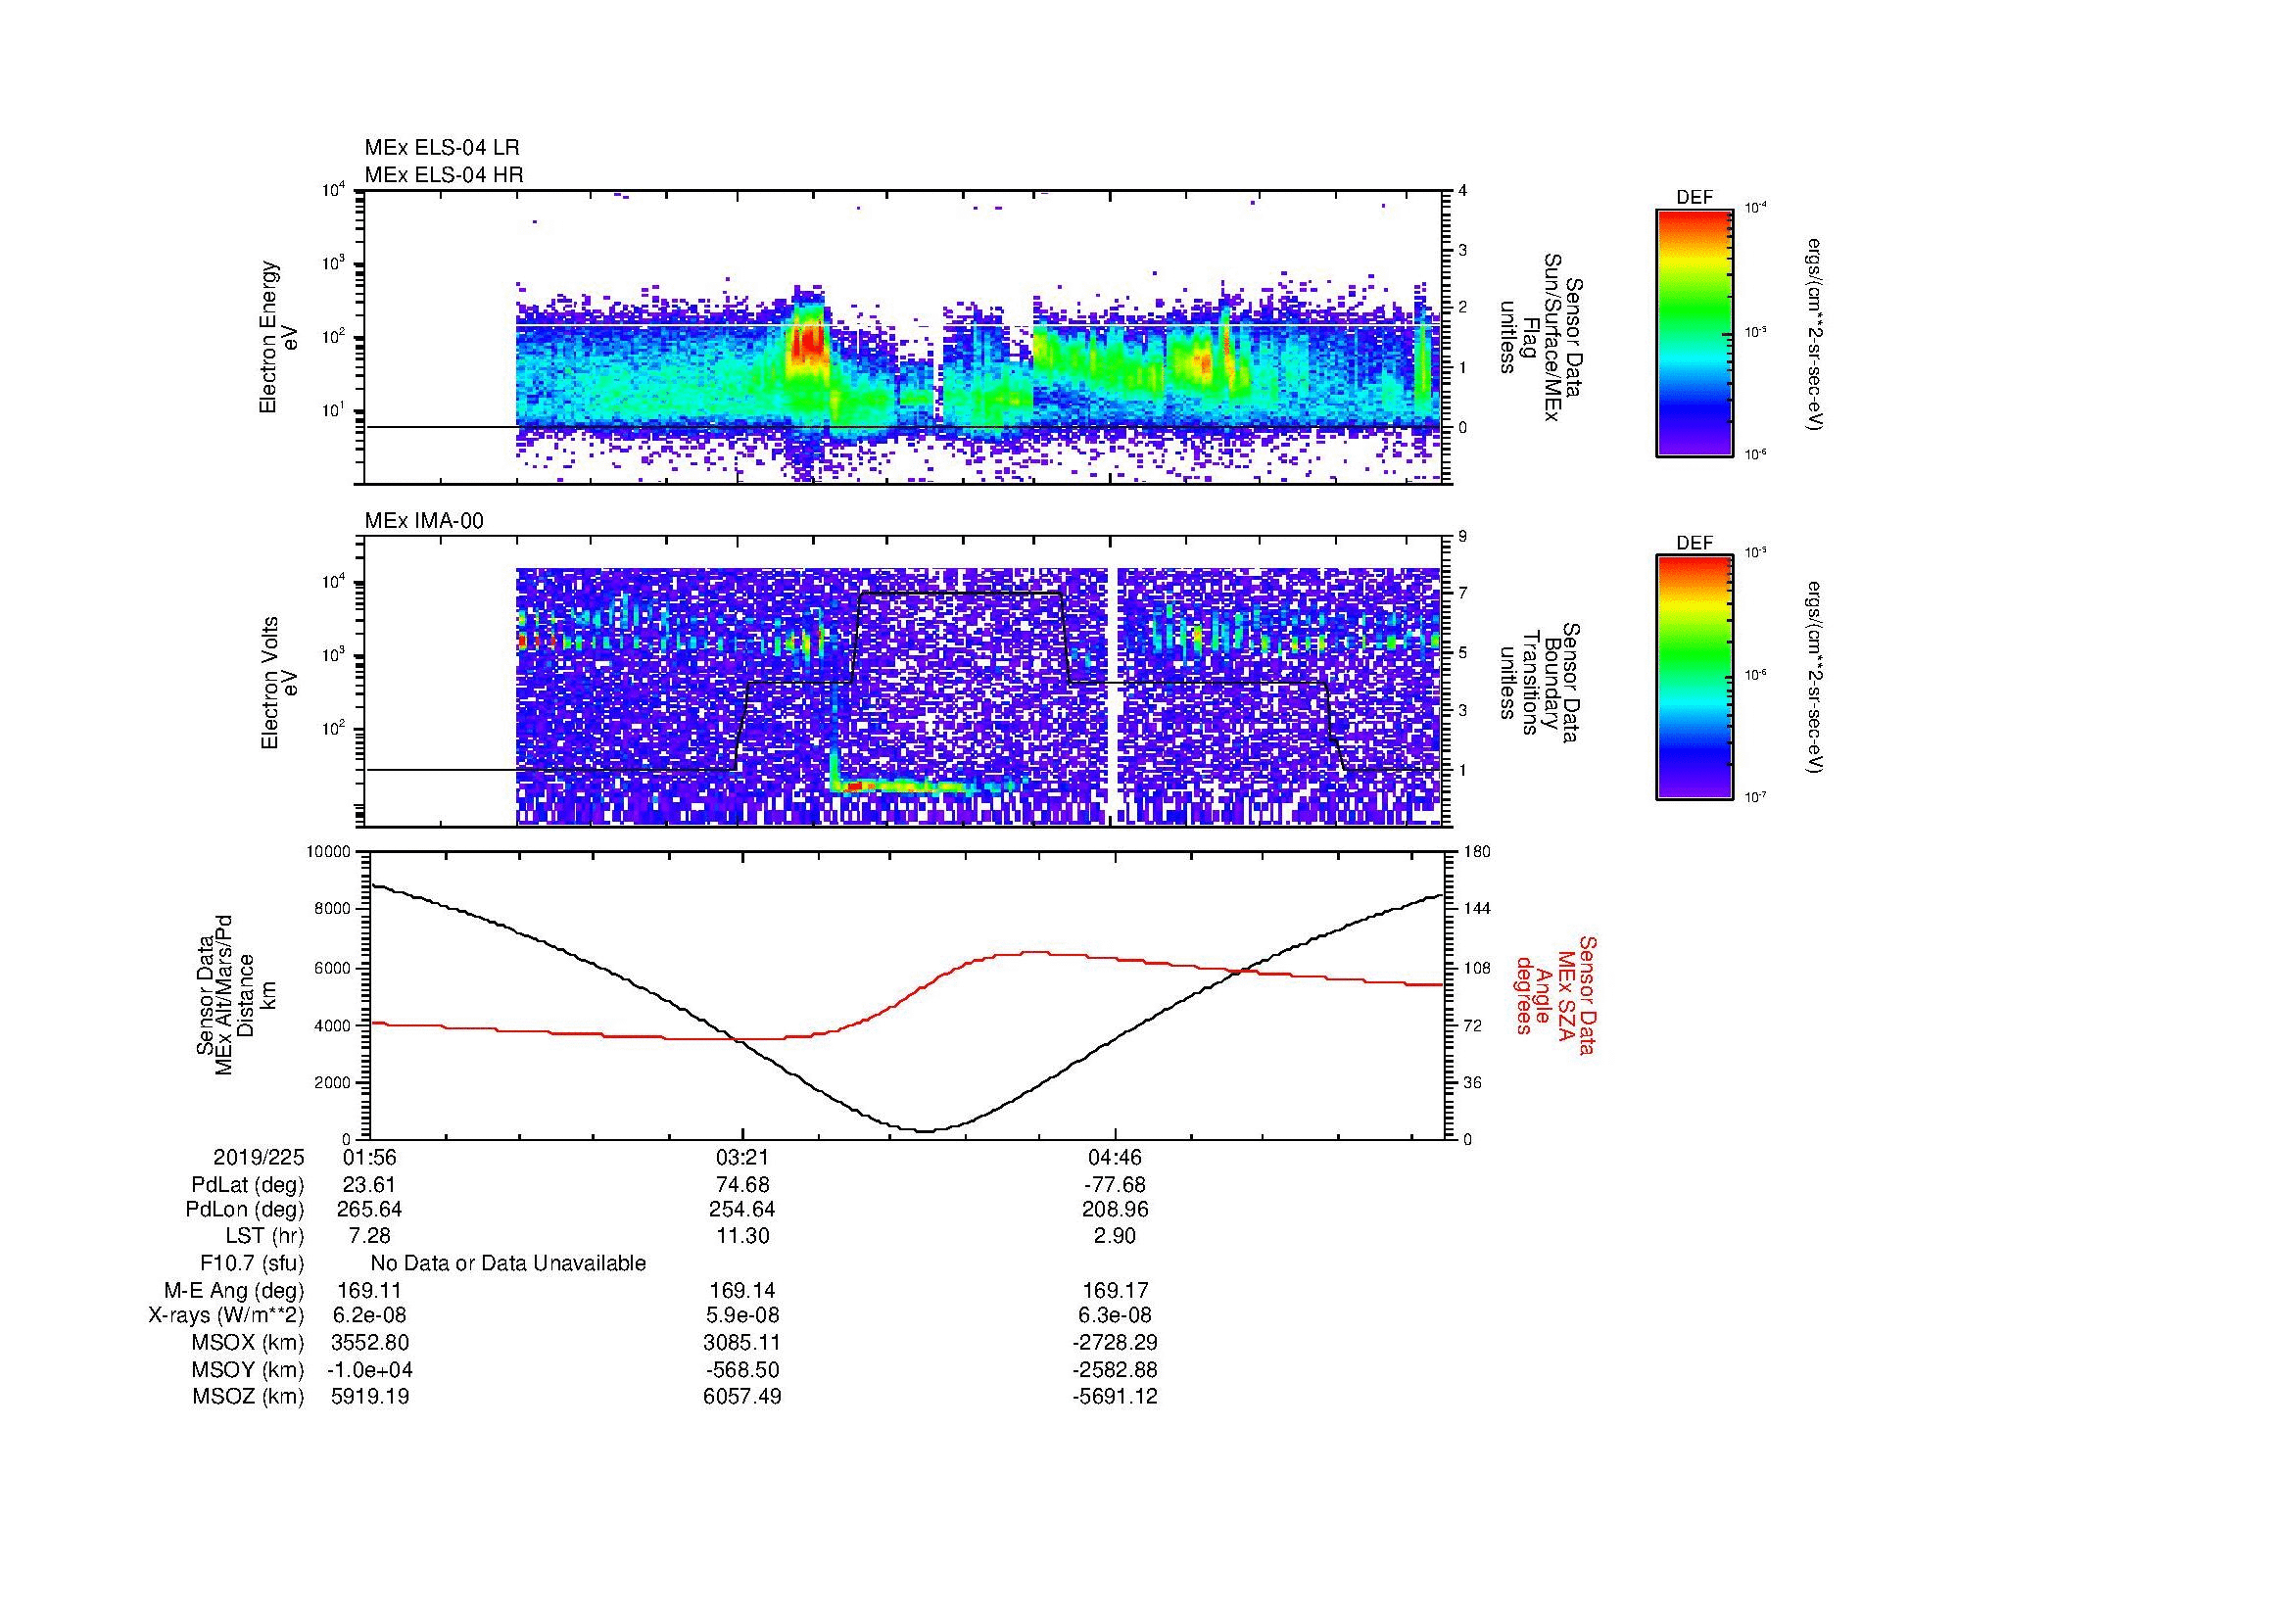Click the lower DEF color bar
Viewport: 2291px width, 1619px height.
[x=1694, y=679]
